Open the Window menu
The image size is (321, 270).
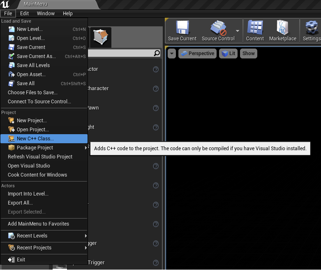click(46, 14)
